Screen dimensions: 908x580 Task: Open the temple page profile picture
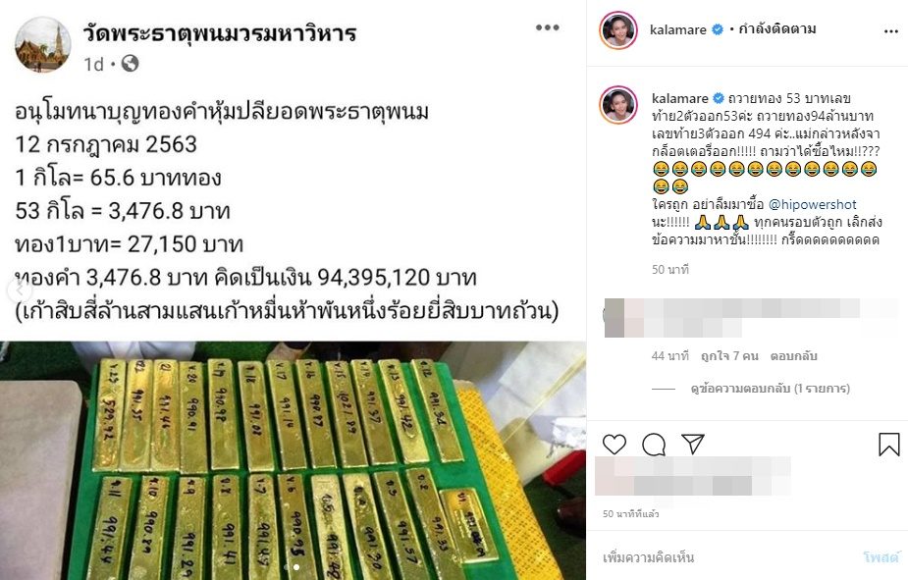[43, 44]
